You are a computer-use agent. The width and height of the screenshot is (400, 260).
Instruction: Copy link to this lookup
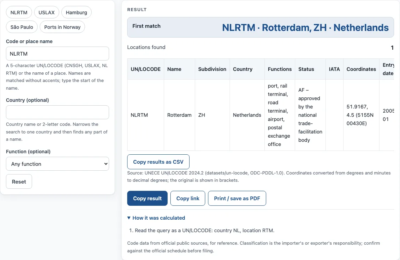coord(188,198)
